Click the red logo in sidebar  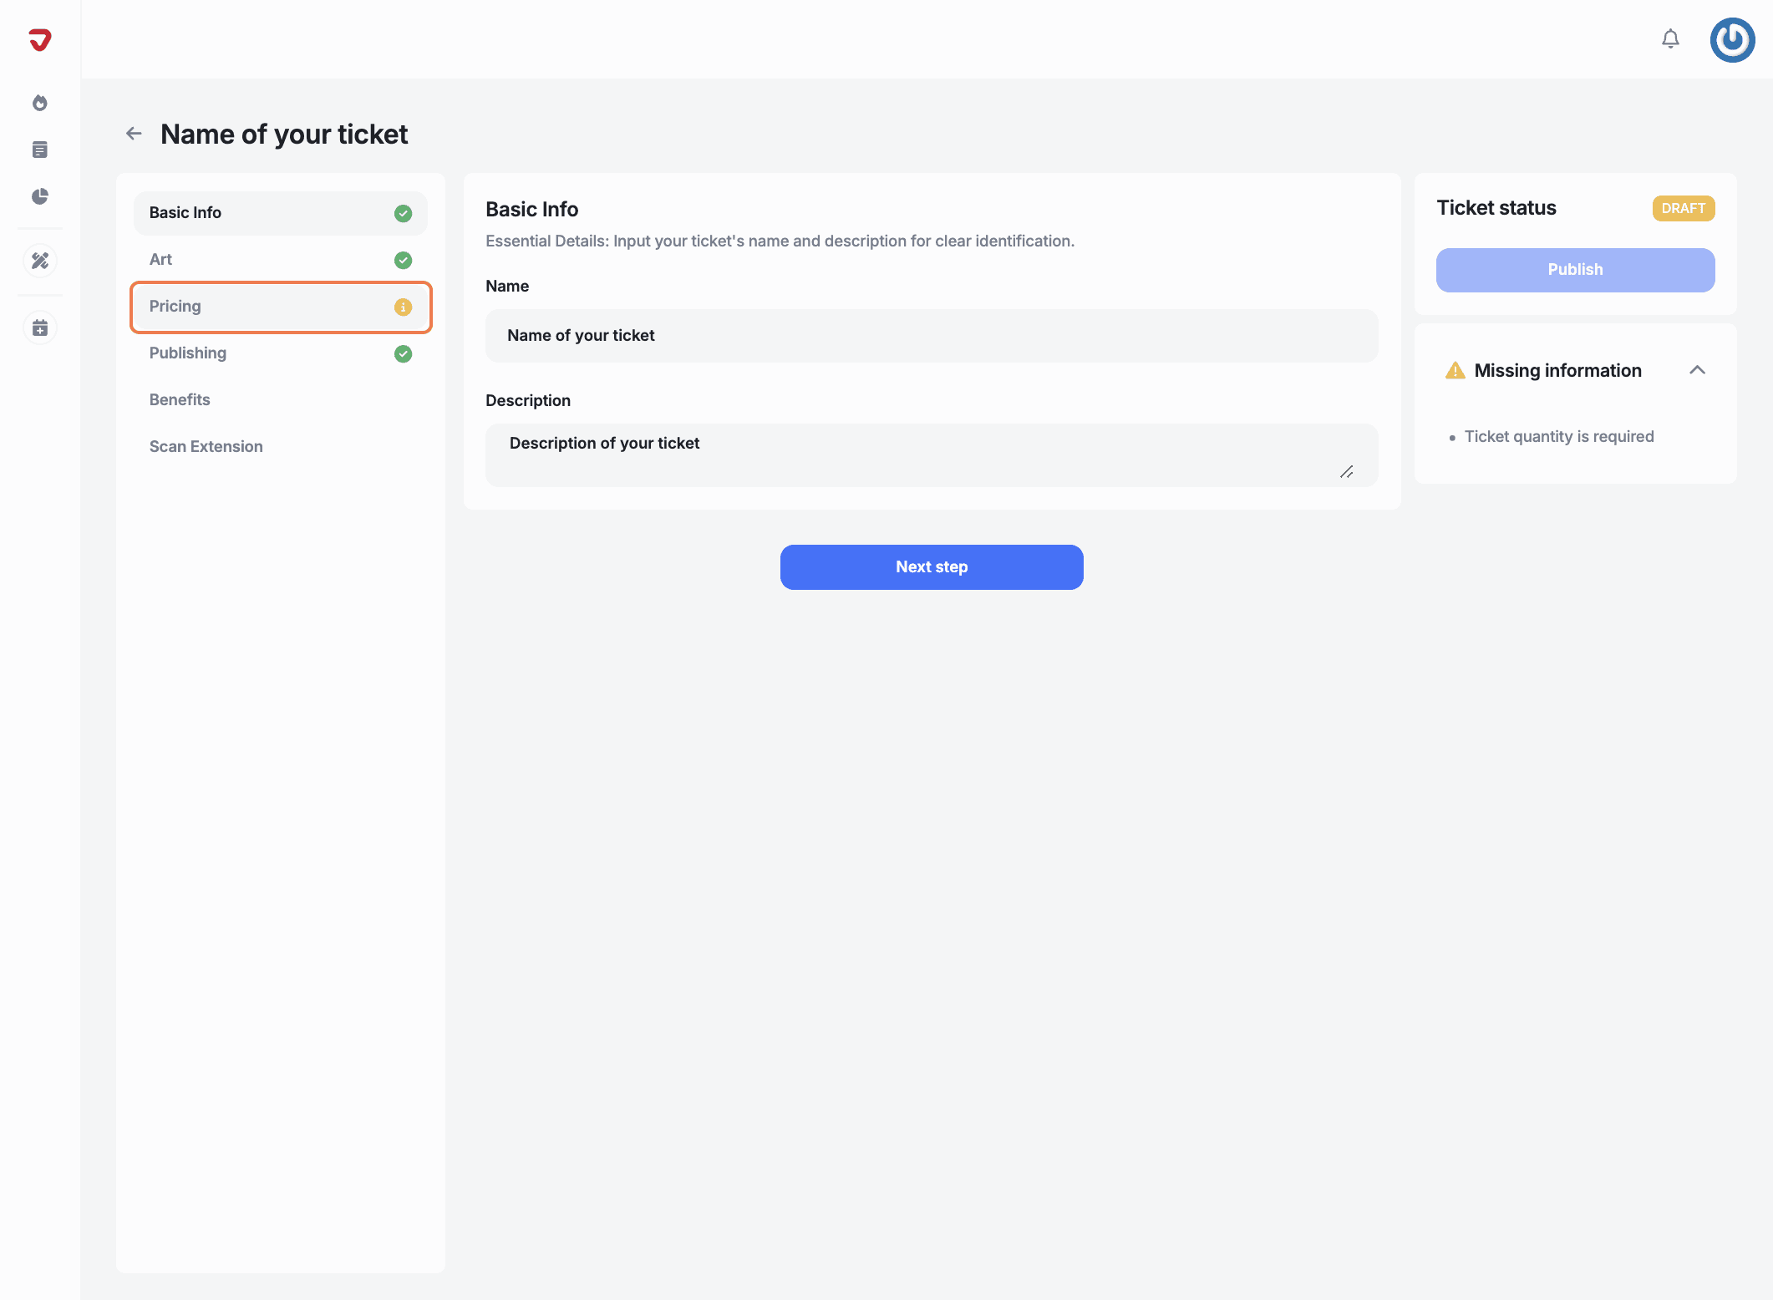(40, 39)
